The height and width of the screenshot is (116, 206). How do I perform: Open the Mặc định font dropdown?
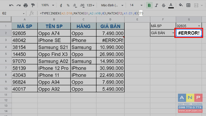coord(112,5)
